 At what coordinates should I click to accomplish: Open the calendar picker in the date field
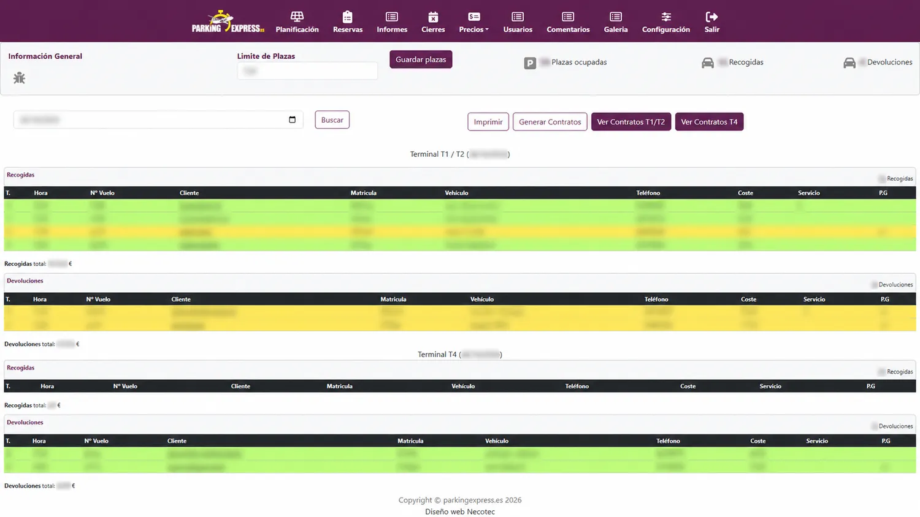point(292,119)
